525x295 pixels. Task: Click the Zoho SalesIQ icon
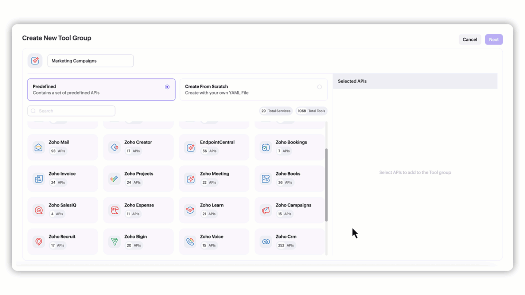coord(38,210)
